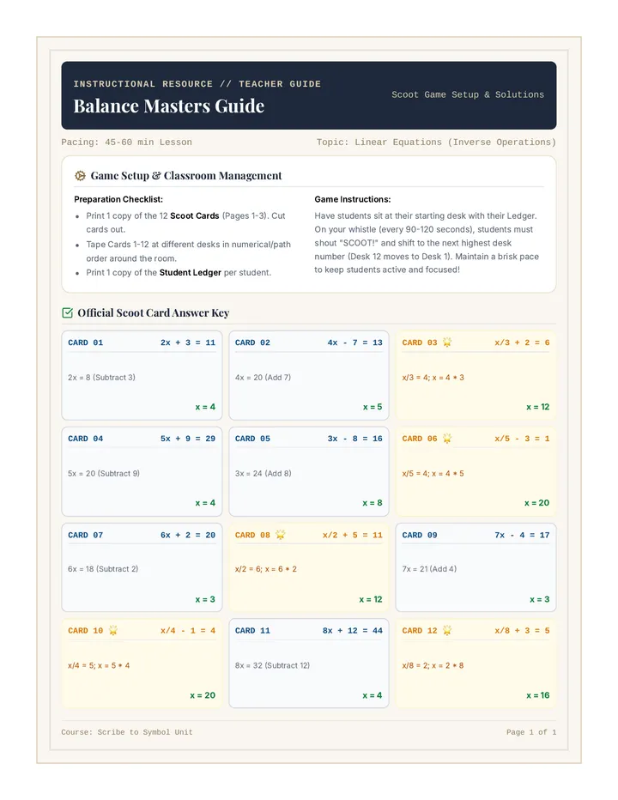This screenshot has height=800, width=618.
Task: Click the step 8x = 32 (Subtract 12)
Action: [x=272, y=665]
